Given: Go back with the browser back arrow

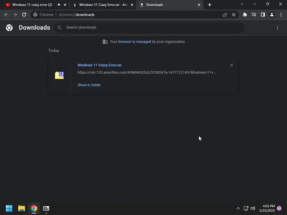Looking at the screenshot, I should pyautogui.click(x=6, y=15).
